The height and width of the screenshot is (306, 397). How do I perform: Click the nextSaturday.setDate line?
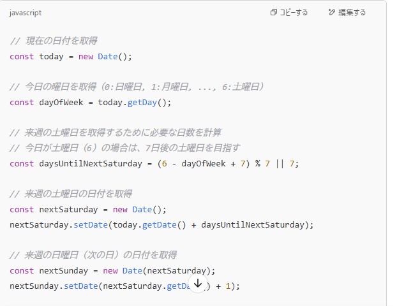pos(161,225)
